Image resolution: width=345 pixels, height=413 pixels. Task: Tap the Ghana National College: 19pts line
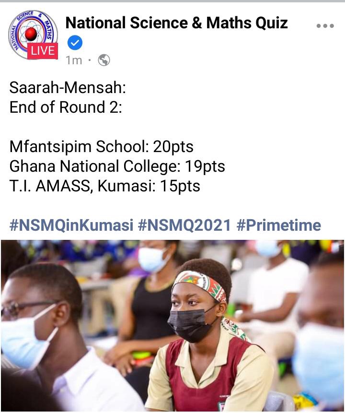(x=117, y=166)
